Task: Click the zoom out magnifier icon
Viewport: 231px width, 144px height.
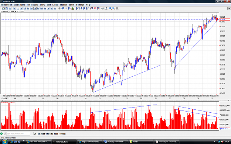Action: [113, 8]
